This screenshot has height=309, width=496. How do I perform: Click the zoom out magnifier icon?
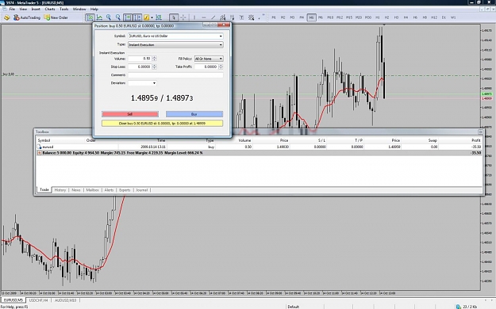pos(118,17)
